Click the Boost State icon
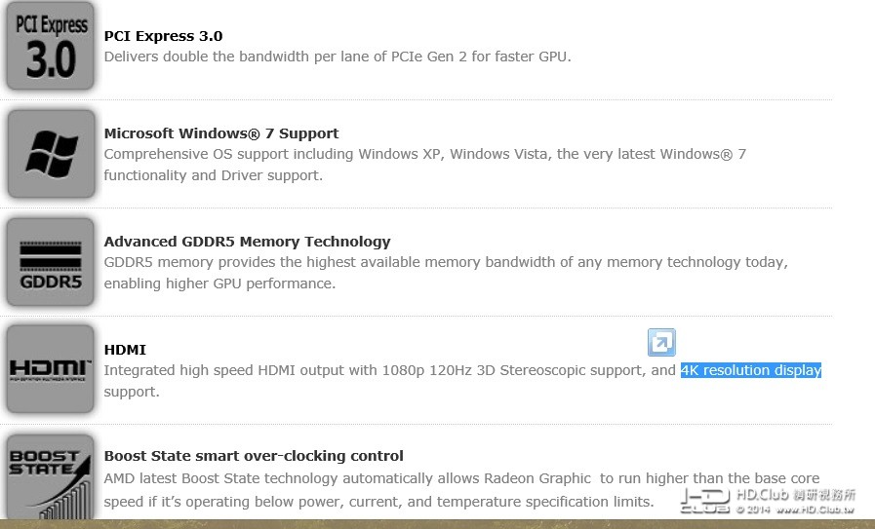Screen dimensions: 875x529 click(50, 477)
